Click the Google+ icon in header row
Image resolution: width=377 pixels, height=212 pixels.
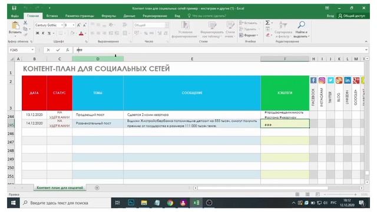point(356,80)
